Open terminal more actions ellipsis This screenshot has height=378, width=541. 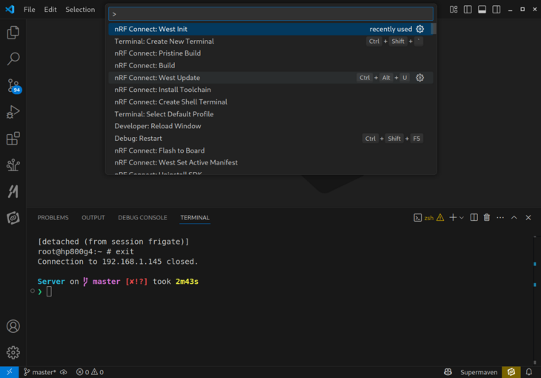coord(500,217)
